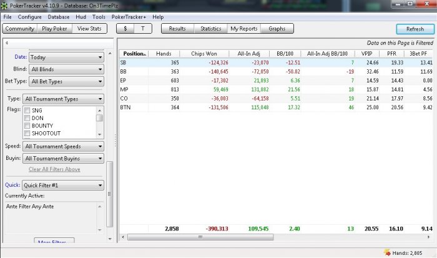The height and width of the screenshot is (258, 437).
Task: Check the DON flag checkbox
Action: [x=27, y=118]
